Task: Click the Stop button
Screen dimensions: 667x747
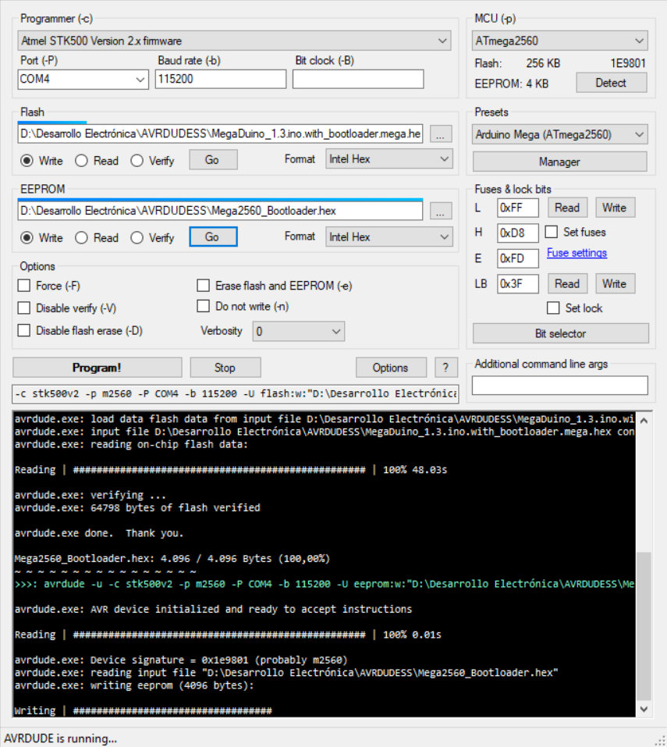Action: [225, 368]
